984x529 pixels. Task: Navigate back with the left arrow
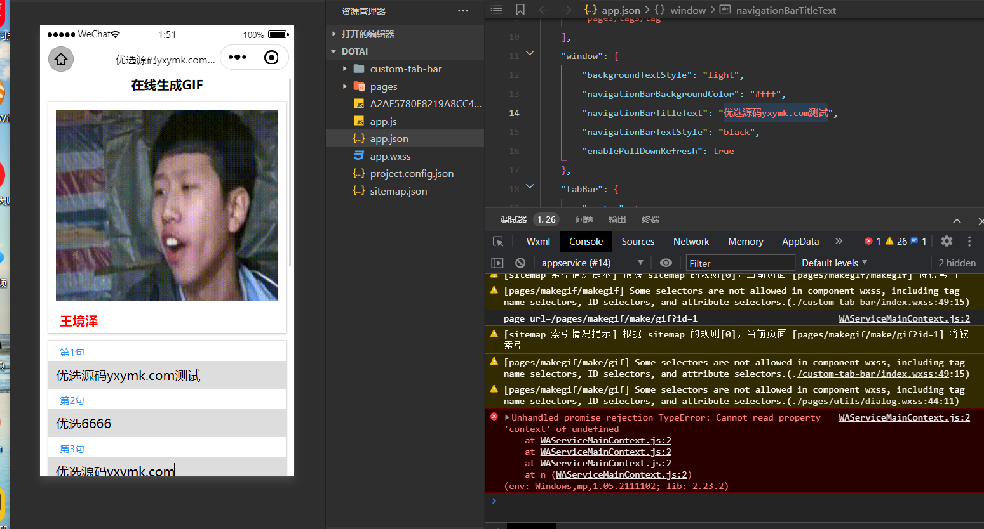pyautogui.click(x=544, y=10)
